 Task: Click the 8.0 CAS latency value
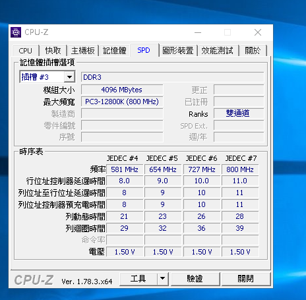click(125, 181)
